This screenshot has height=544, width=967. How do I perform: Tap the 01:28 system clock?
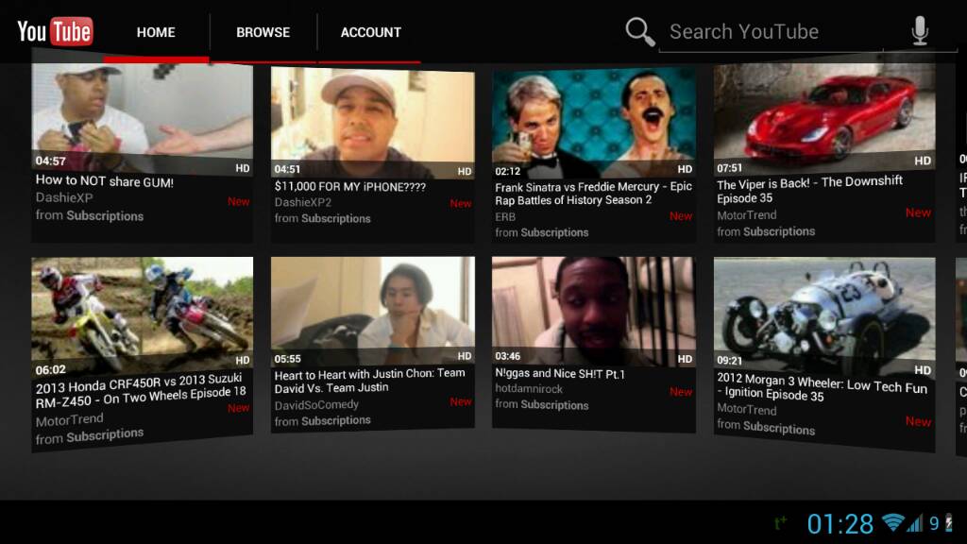pyautogui.click(x=840, y=523)
